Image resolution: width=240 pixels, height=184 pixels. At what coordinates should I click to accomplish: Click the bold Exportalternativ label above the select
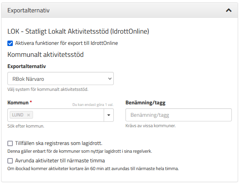[27, 66]
